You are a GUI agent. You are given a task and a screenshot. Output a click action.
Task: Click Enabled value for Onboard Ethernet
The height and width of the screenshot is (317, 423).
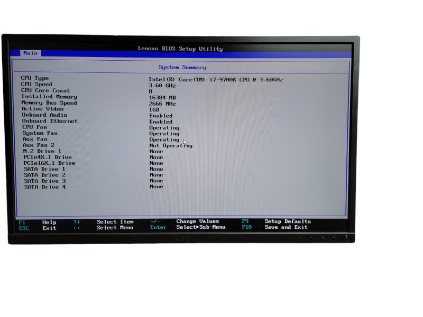(x=161, y=122)
